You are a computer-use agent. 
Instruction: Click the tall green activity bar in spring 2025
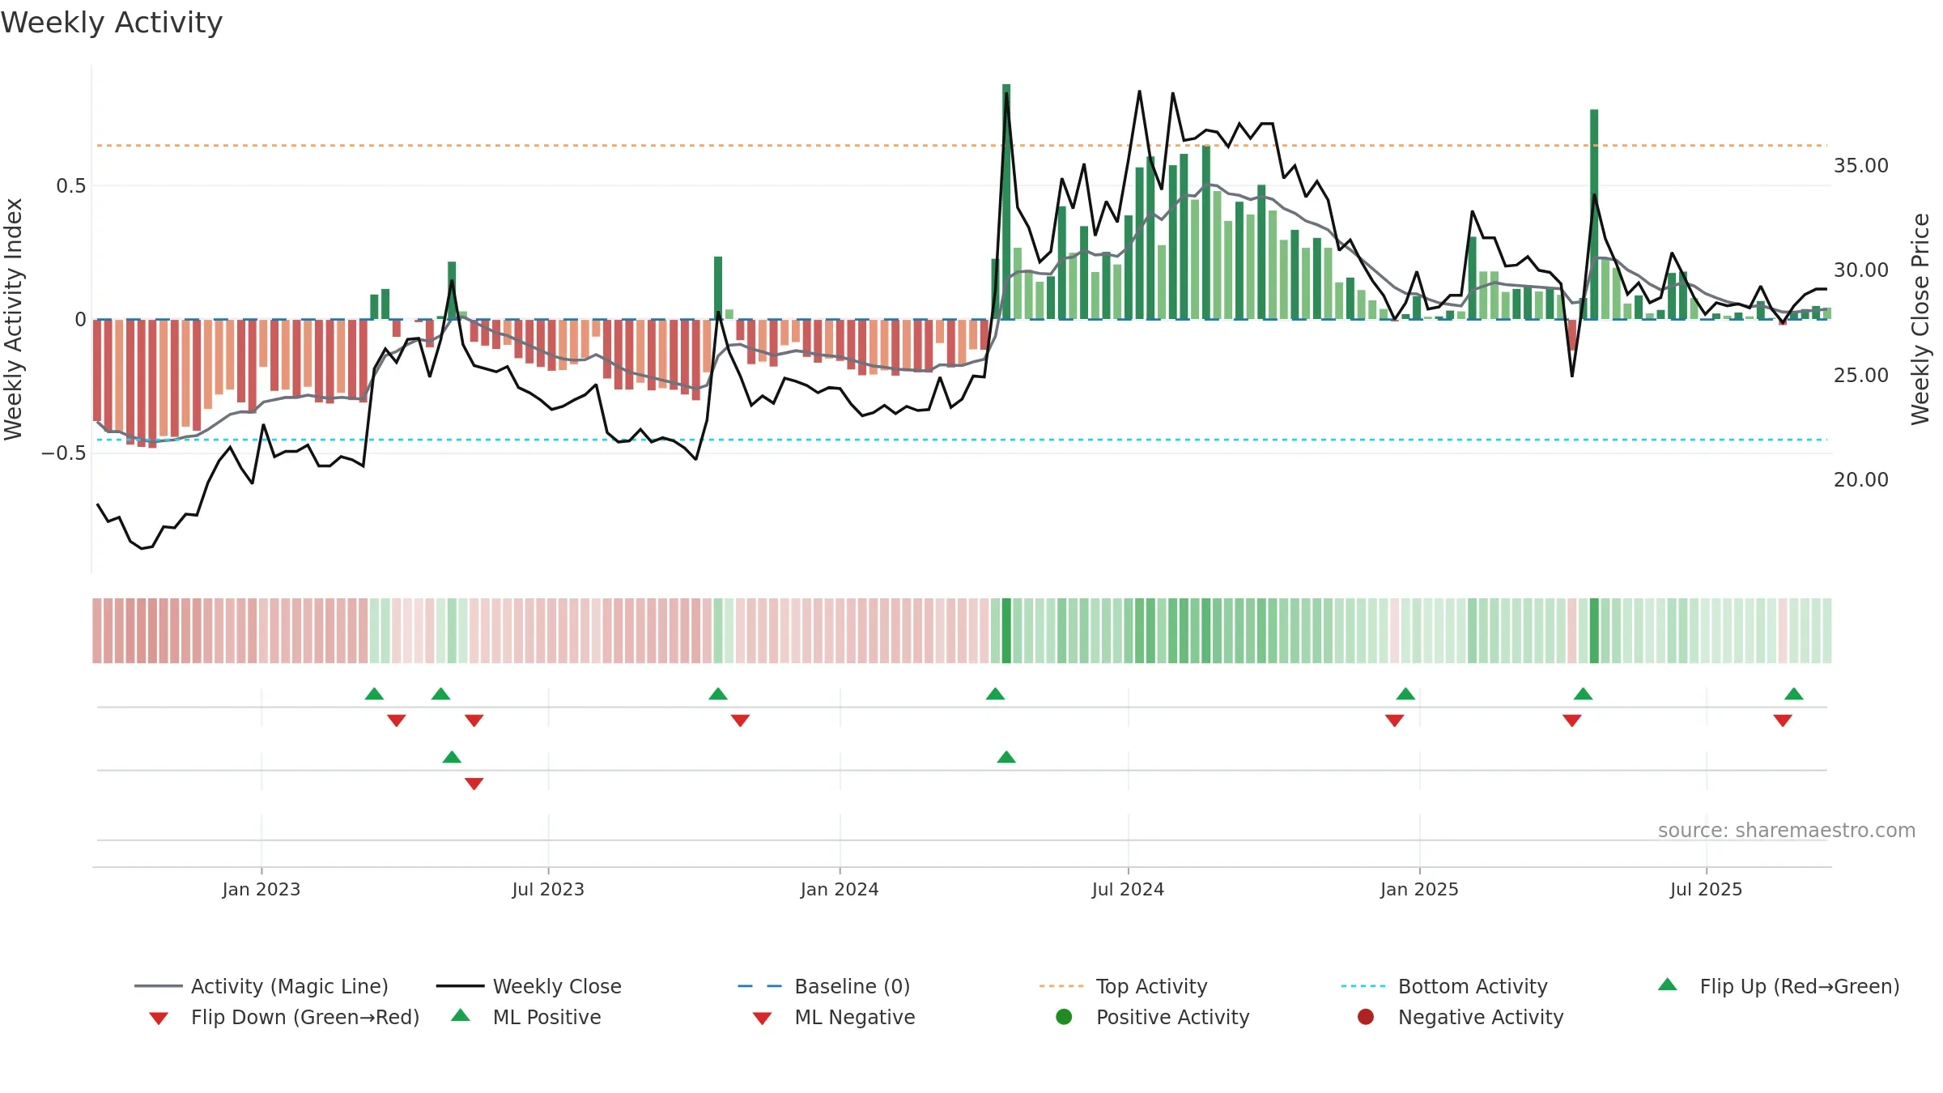[x=1594, y=215]
